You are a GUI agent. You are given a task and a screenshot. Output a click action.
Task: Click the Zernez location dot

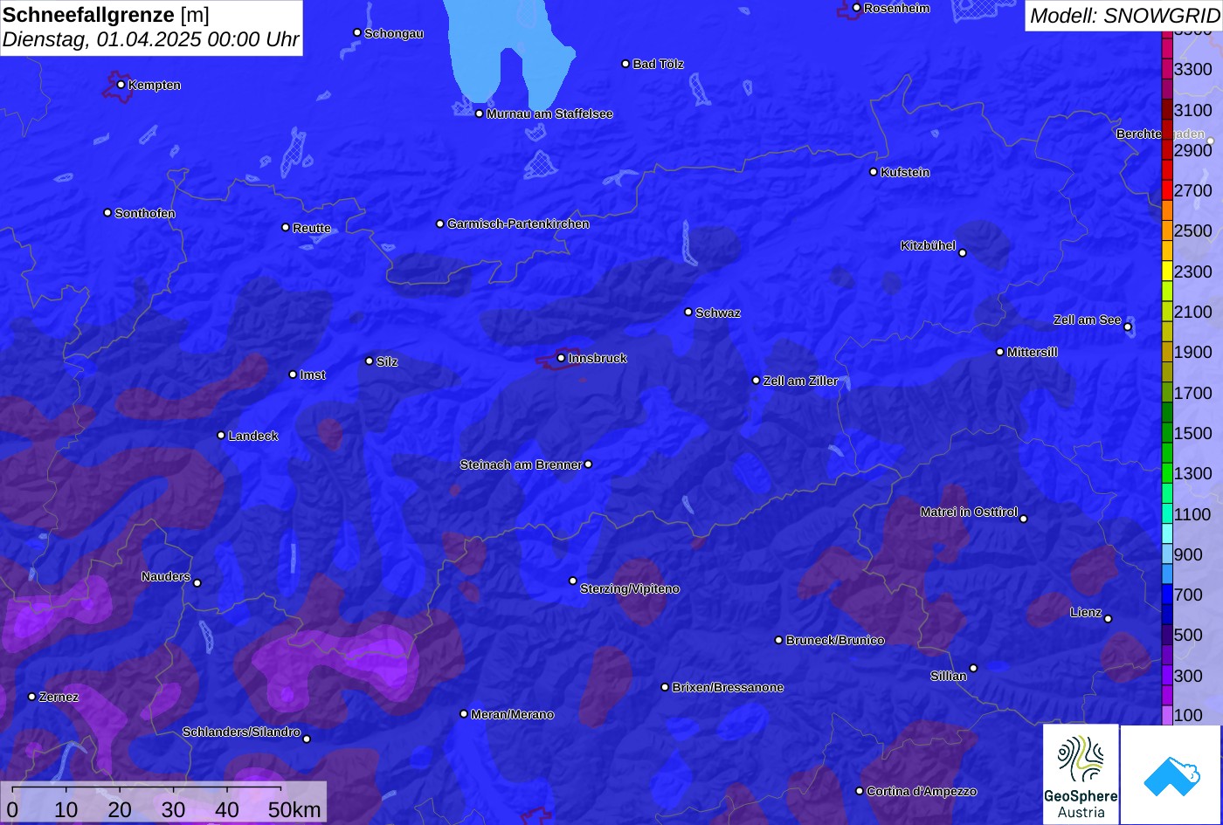tap(32, 697)
